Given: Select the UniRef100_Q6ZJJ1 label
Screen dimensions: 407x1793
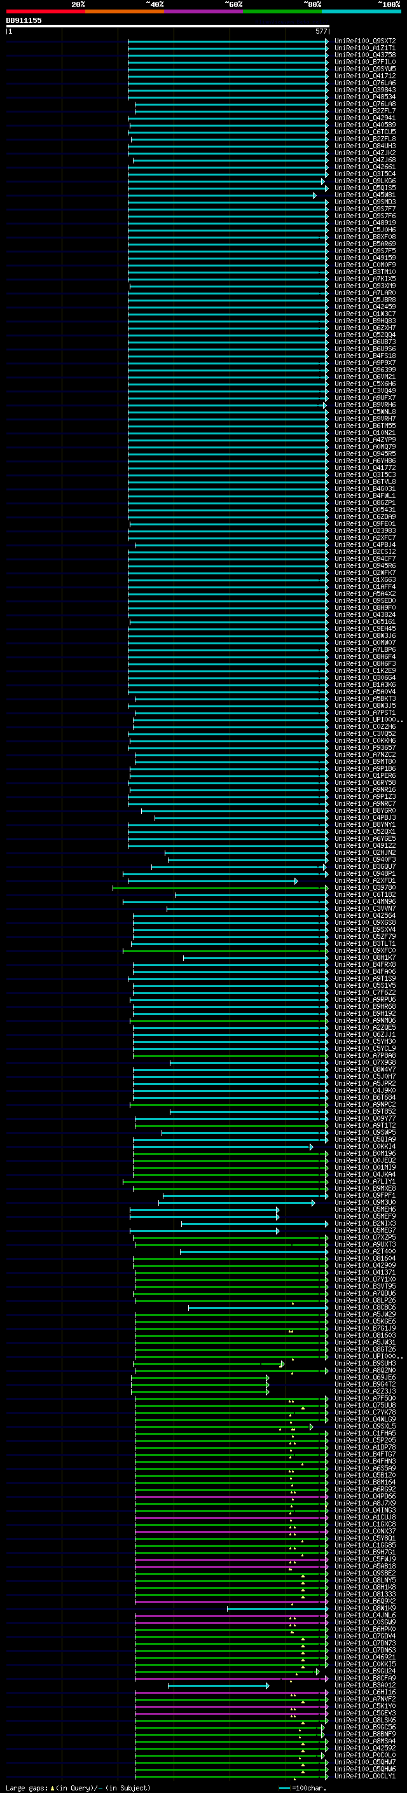Looking at the screenshot, I should (x=365, y=1034).
